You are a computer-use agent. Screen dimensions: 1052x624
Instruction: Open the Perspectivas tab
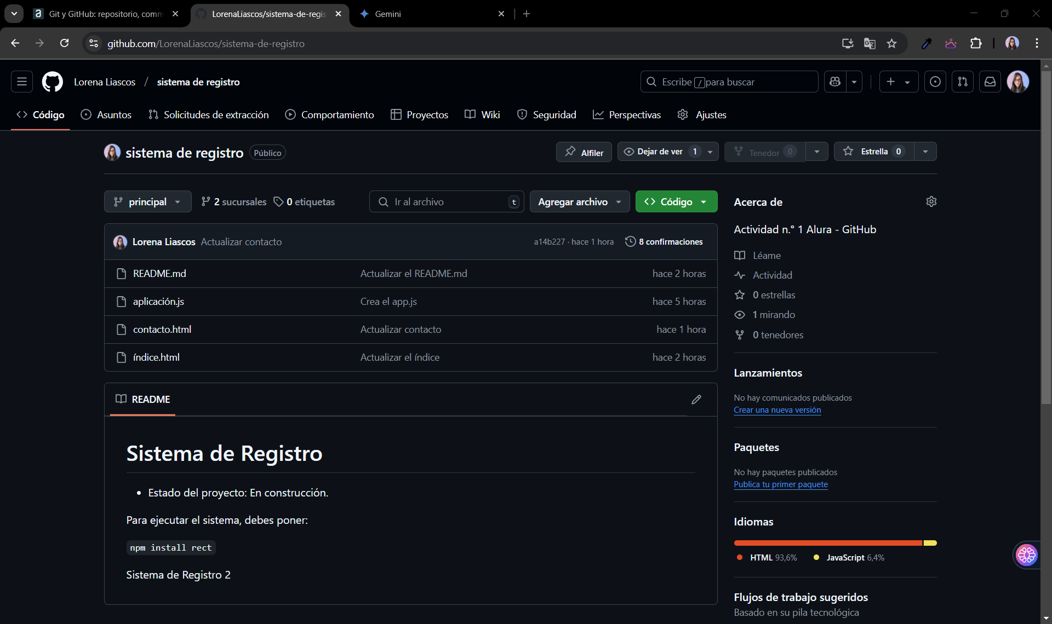point(627,114)
